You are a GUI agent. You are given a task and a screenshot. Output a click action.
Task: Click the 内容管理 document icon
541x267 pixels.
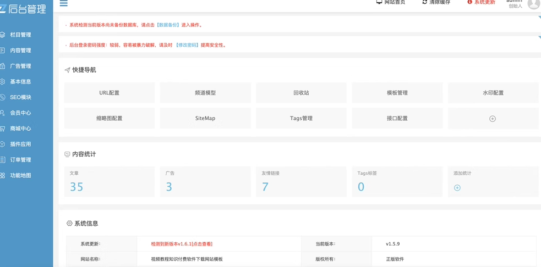coord(2,51)
